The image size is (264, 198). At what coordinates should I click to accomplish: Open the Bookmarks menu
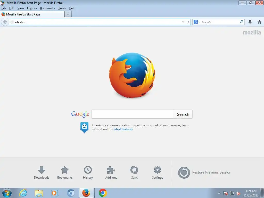pos(47,8)
